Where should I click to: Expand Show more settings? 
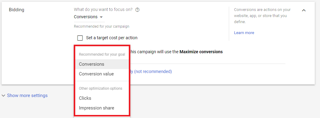(27, 95)
